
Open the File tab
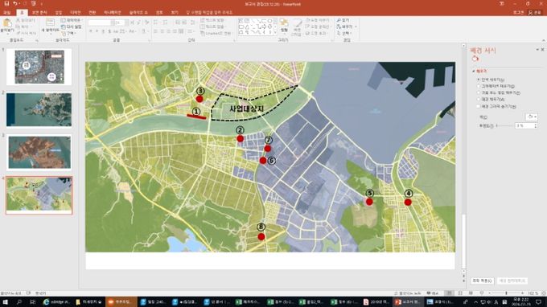coord(7,13)
